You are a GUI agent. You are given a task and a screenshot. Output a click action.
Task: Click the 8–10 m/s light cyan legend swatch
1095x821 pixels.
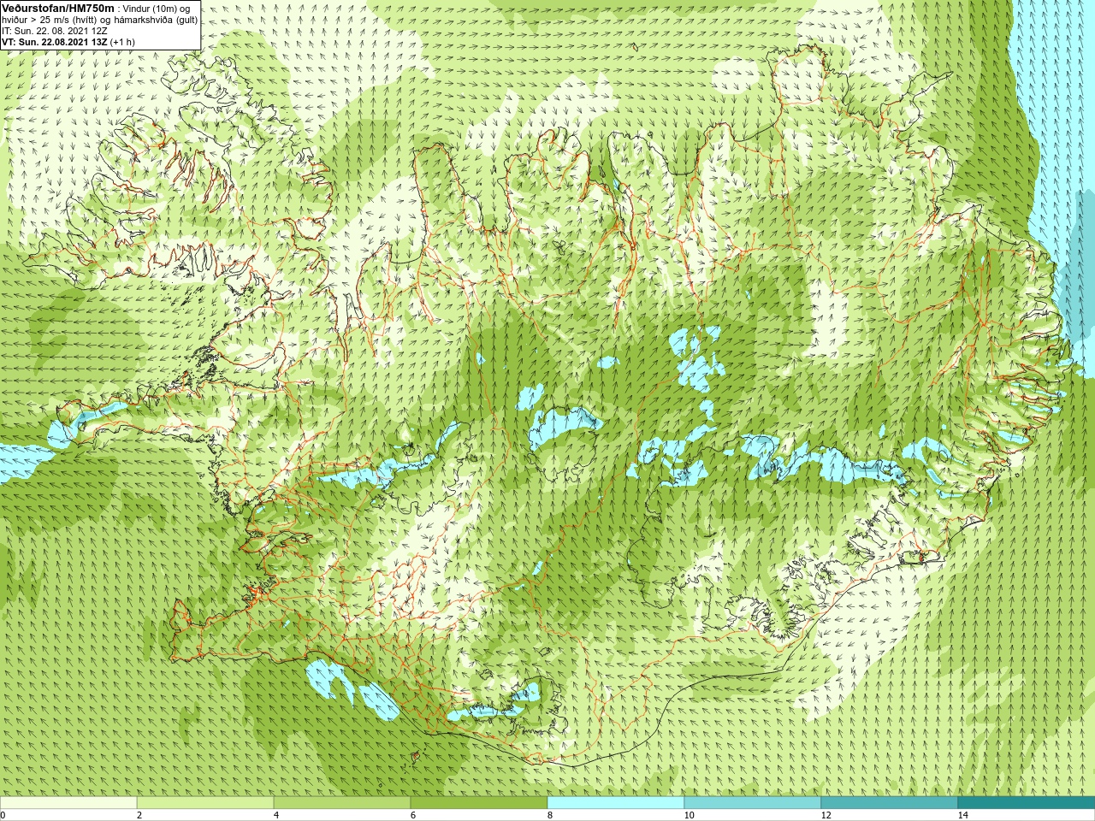616,803
